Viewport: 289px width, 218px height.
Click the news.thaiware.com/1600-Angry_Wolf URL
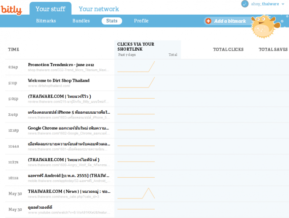(x=69, y=165)
